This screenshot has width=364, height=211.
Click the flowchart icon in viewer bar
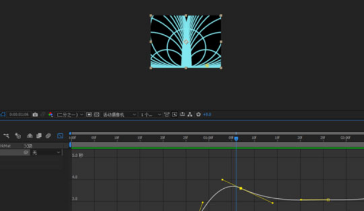(190, 114)
